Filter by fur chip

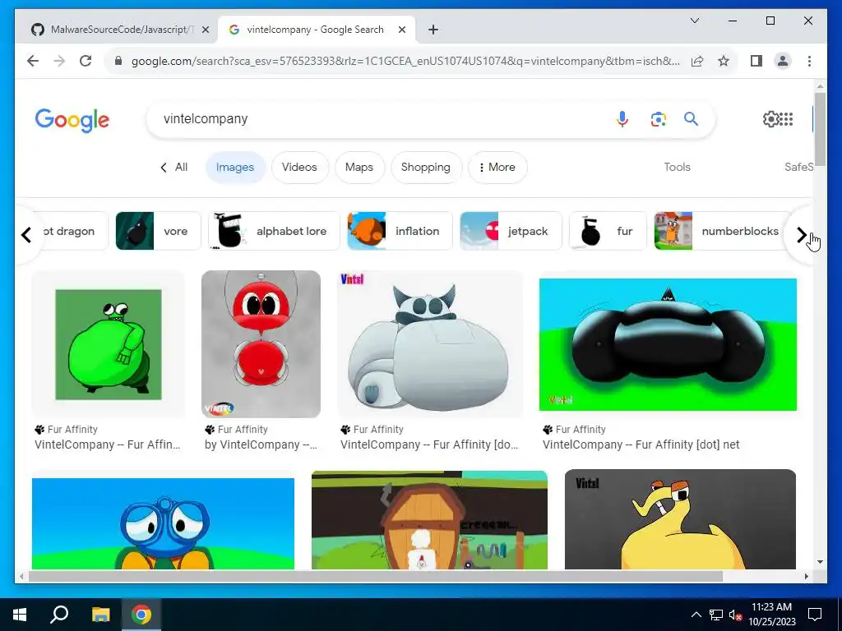click(x=608, y=231)
